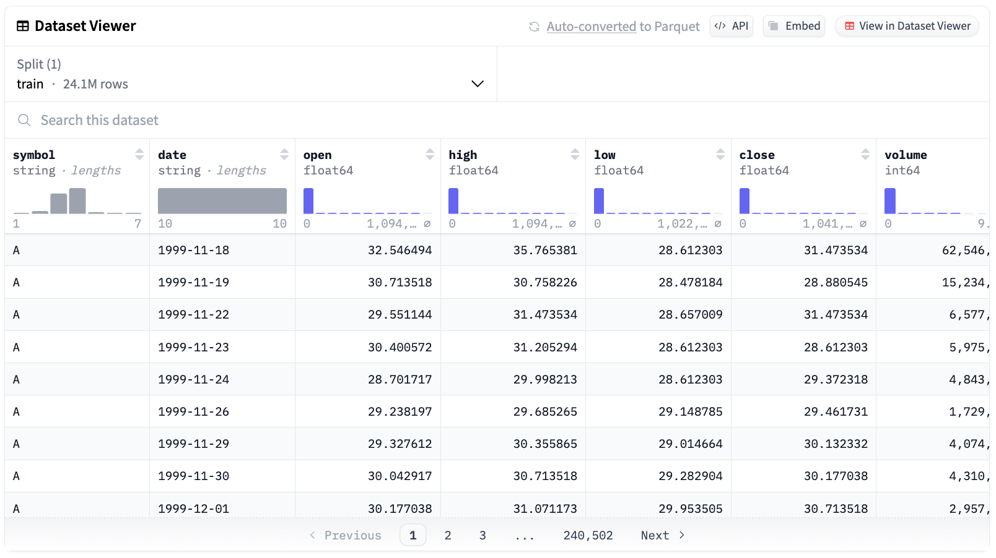Click the code icon on the API button
Image resolution: width=996 pixels, height=558 pixels.
click(720, 26)
